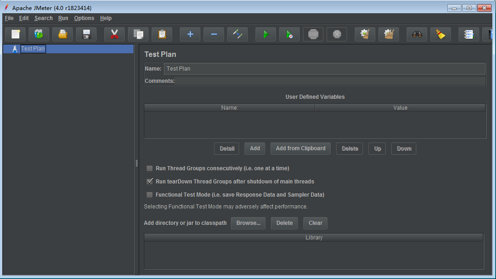The width and height of the screenshot is (496, 279).
Task: Click the split pane divider handle
Action: point(137,163)
